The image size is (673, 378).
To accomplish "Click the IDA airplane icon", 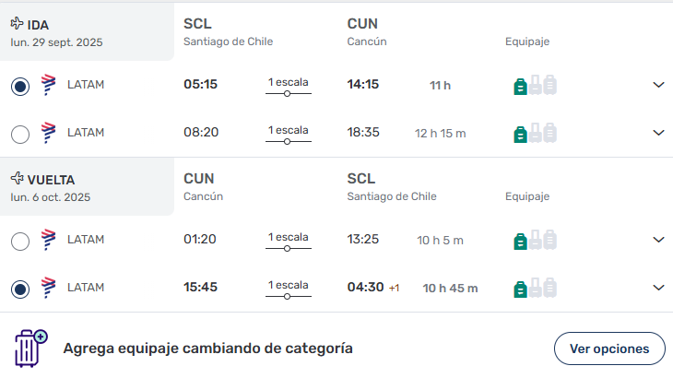I will 17,23.
